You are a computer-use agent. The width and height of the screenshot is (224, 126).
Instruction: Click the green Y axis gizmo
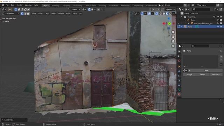pyautogui.click(x=169, y=23)
